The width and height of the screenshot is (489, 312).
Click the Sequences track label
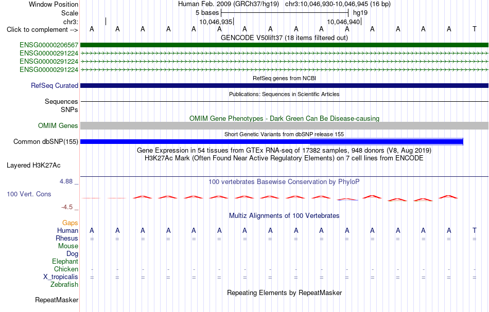61,101
